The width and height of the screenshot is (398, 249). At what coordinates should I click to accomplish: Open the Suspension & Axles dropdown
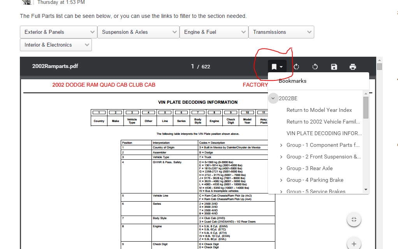coord(138,32)
